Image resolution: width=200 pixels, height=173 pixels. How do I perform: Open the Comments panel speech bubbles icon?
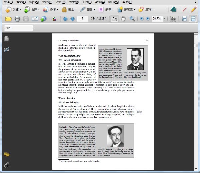click(x=7, y=155)
